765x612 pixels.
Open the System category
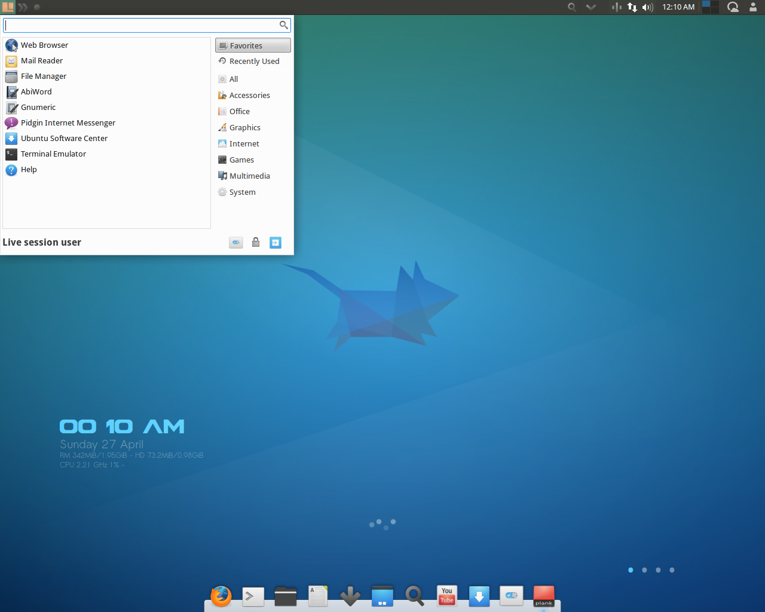tap(253, 192)
